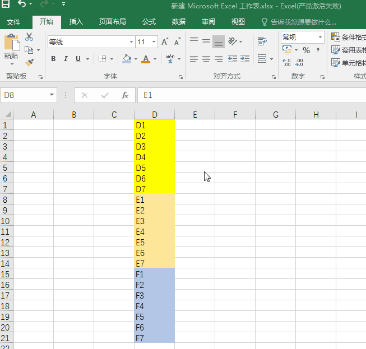
Task: Click the Percent Style icon
Action: [x=306, y=50]
